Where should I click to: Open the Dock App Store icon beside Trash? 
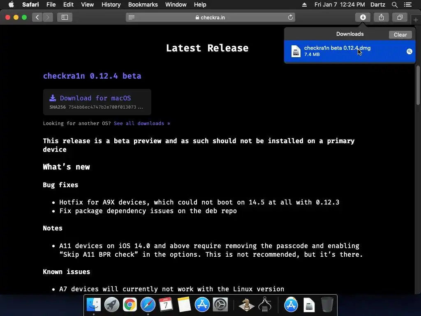(x=291, y=304)
